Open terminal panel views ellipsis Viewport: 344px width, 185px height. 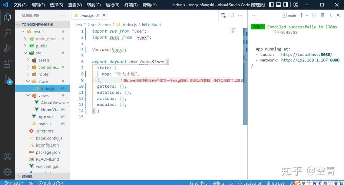(254, 15)
